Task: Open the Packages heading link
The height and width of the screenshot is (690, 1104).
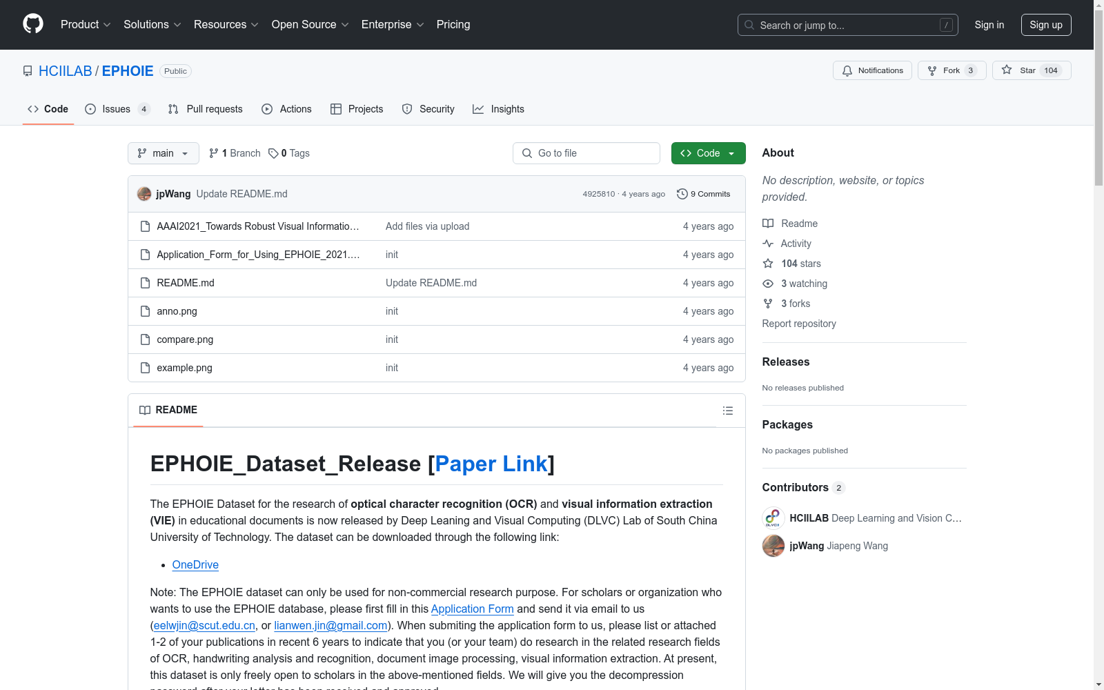Action: [787, 424]
